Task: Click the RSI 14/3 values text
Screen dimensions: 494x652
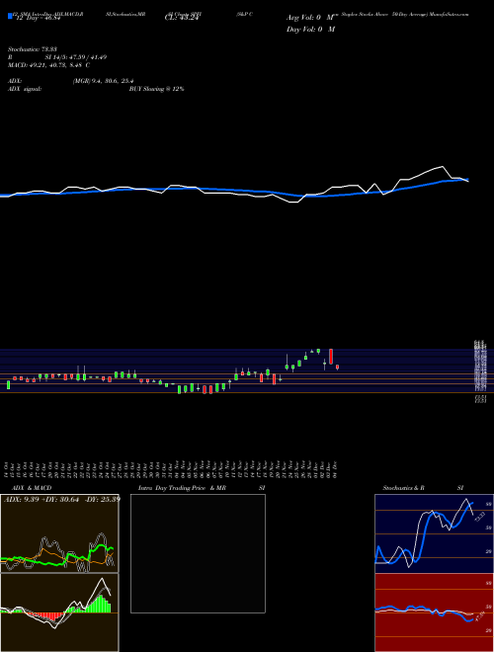Action: (76, 57)
